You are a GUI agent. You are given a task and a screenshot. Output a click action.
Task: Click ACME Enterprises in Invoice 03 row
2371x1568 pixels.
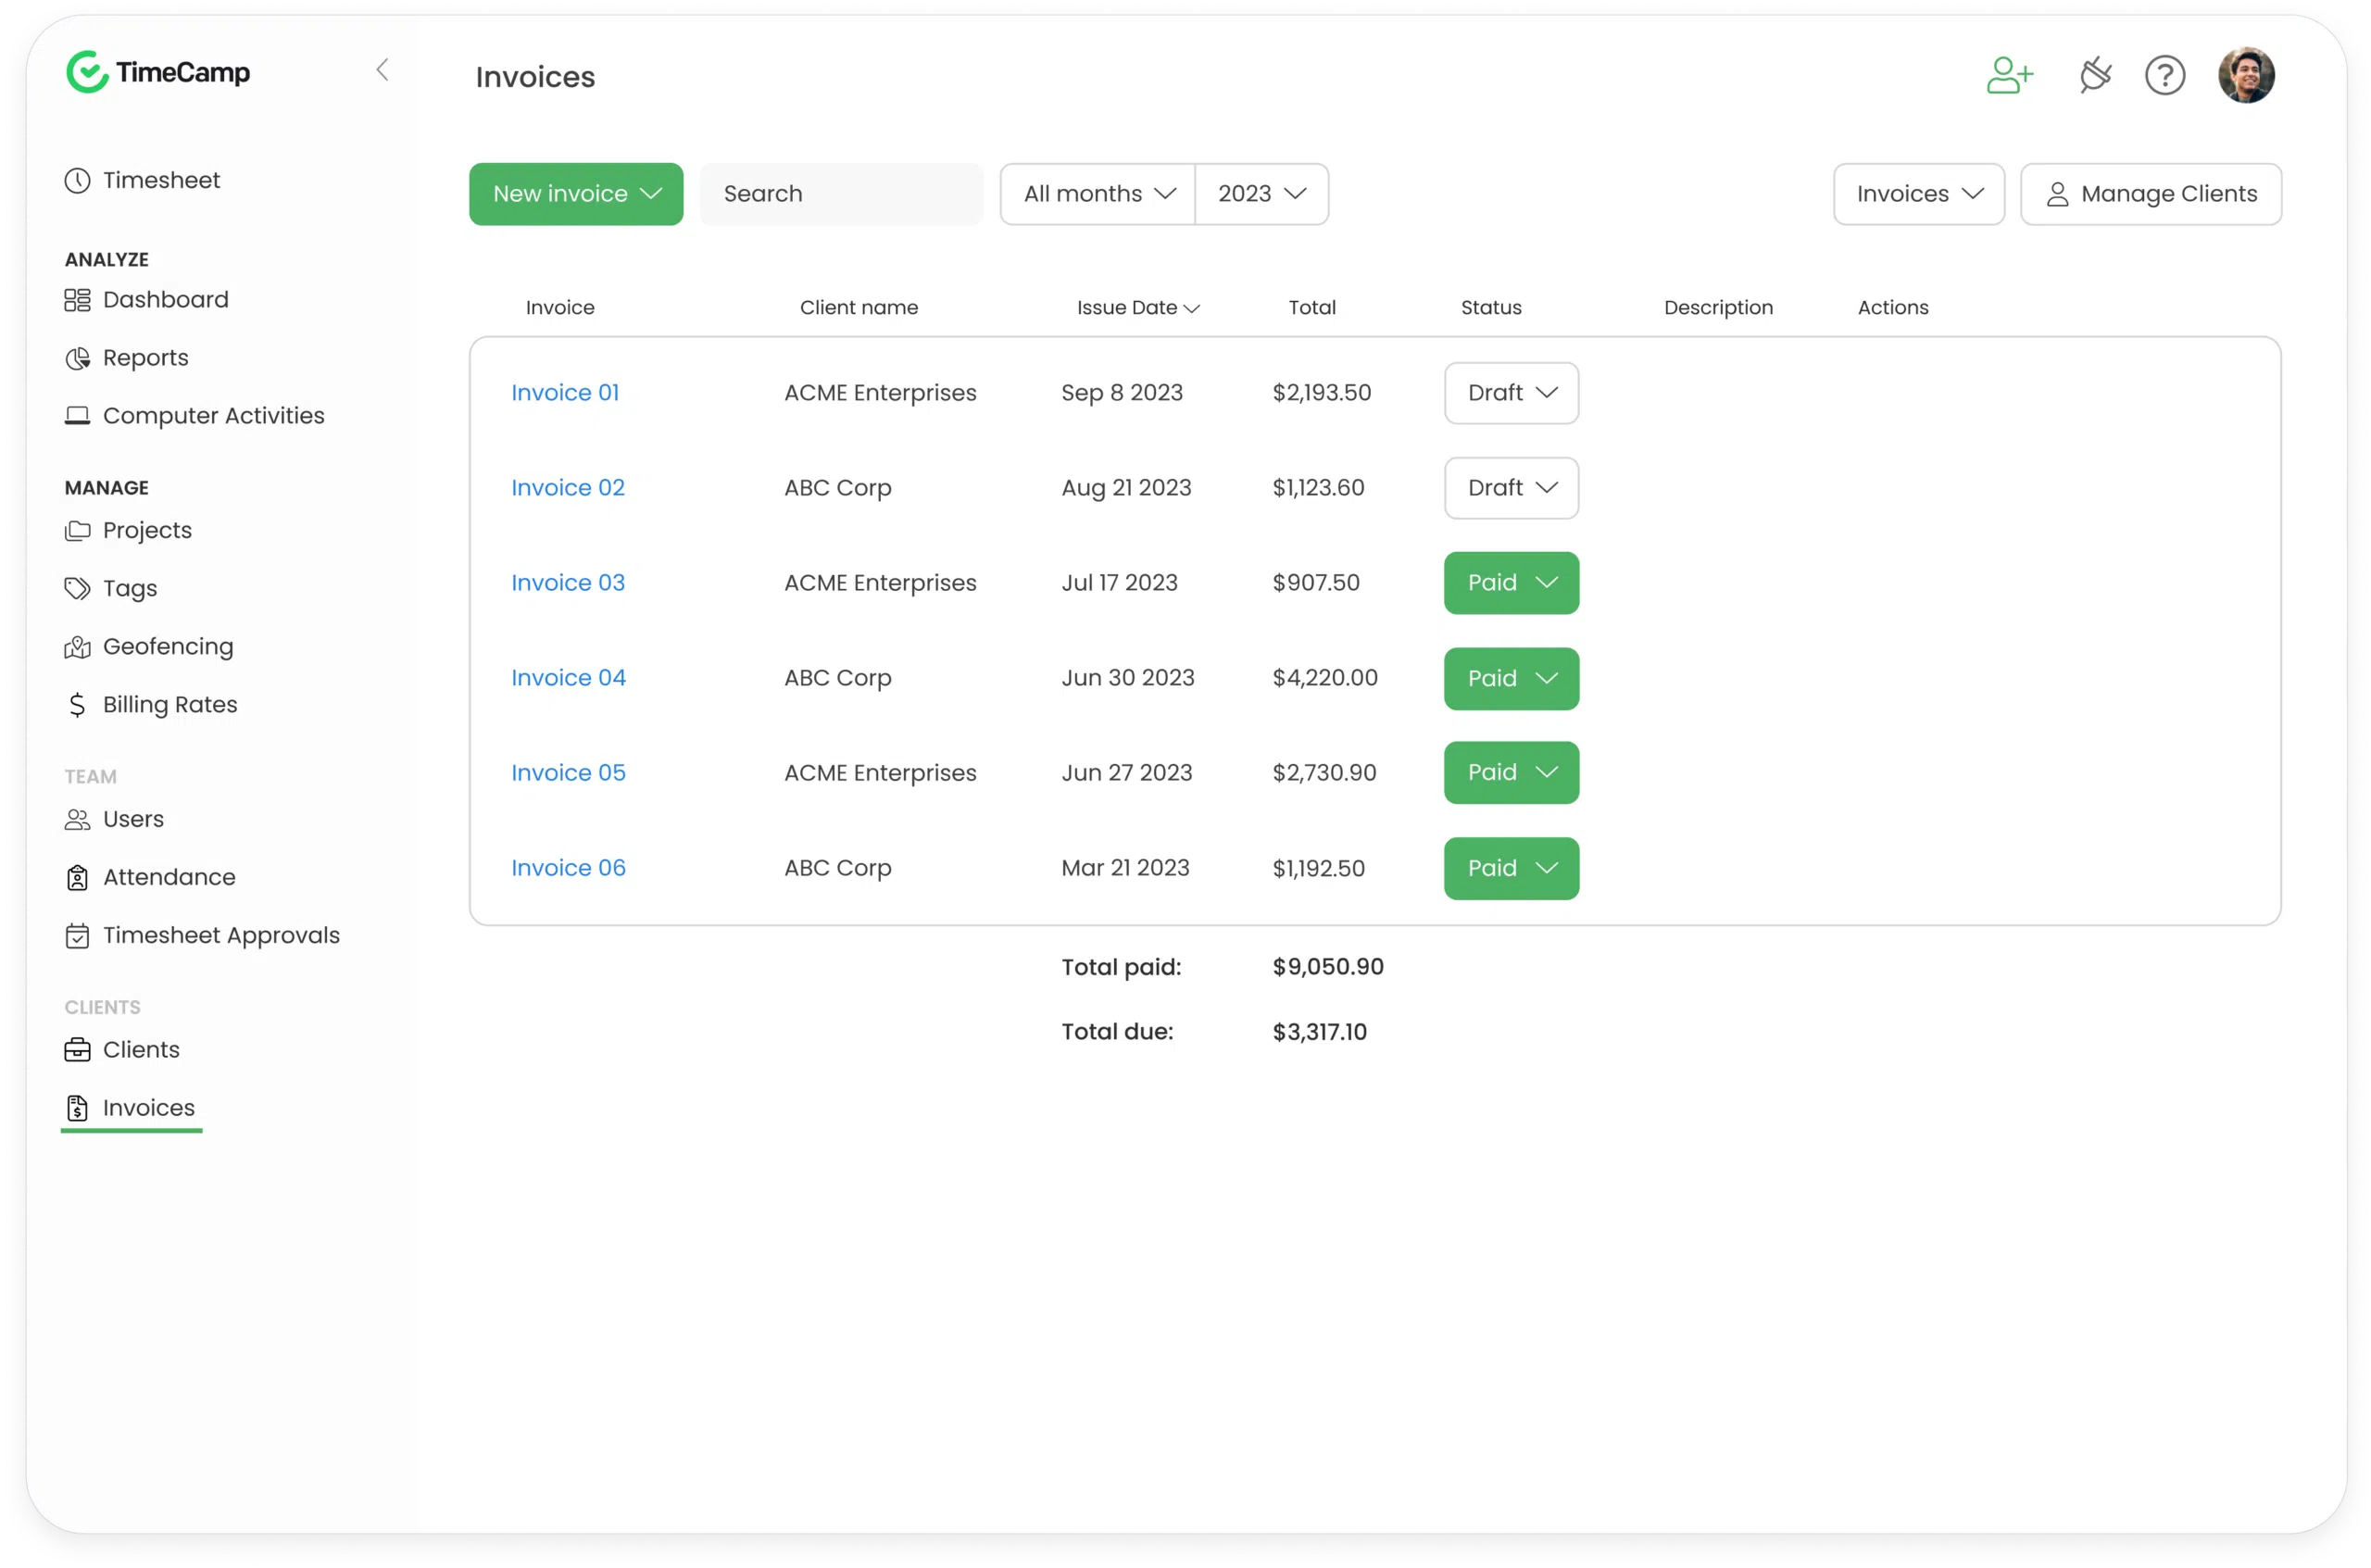coord(880,583)
